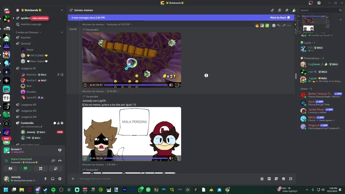The height and width of the screenshot is (194, 345).
Task: Click invite people icon for Contenido
Action: click(x=58, y=123)
